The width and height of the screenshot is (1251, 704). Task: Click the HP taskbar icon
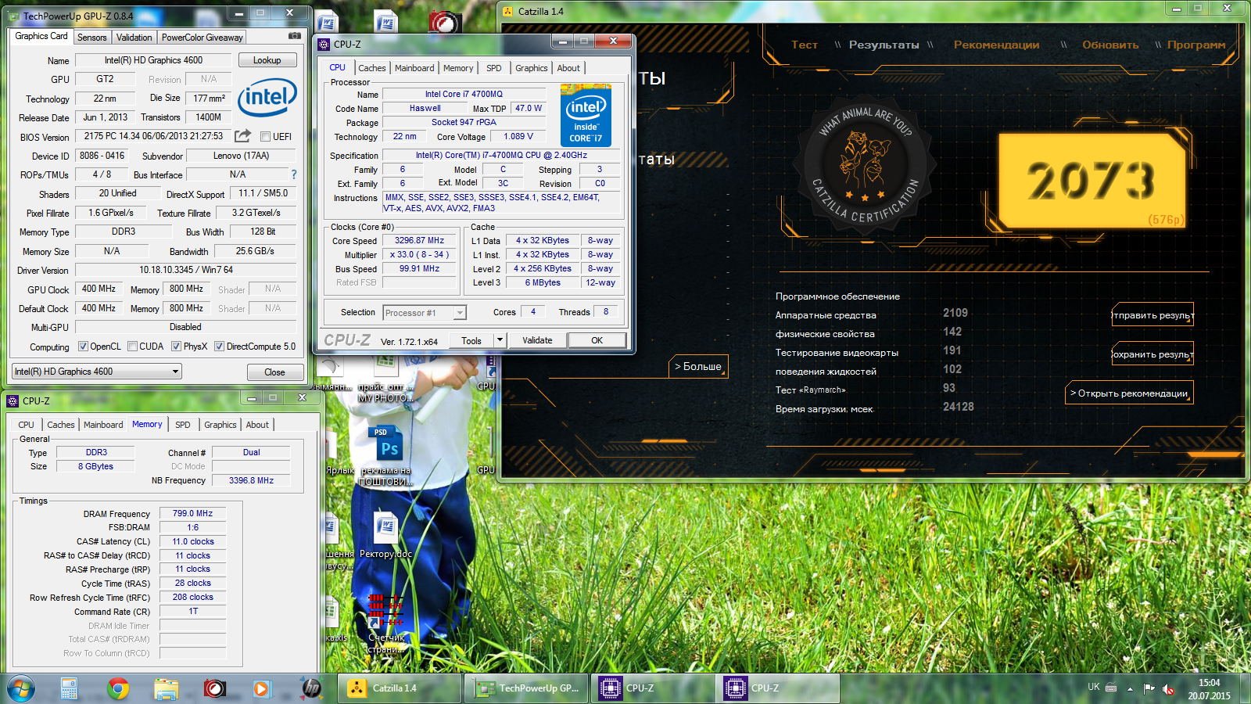click(x=311, y=688)
